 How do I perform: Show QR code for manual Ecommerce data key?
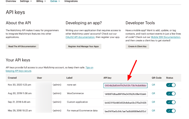click(x=153, y=111)
